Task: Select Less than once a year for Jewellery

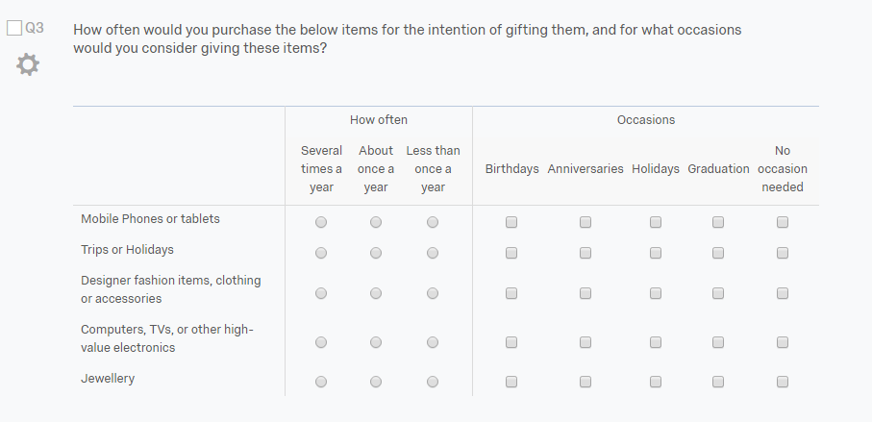Action: (x=433, y=382)
